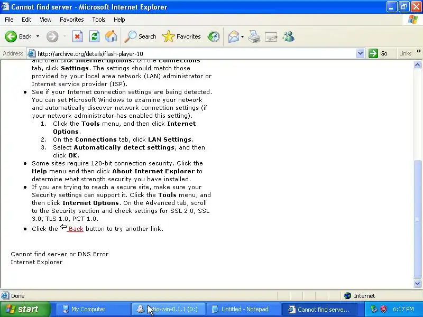Switch to Untitled - Notepad taskbar button

coord(244,309)
